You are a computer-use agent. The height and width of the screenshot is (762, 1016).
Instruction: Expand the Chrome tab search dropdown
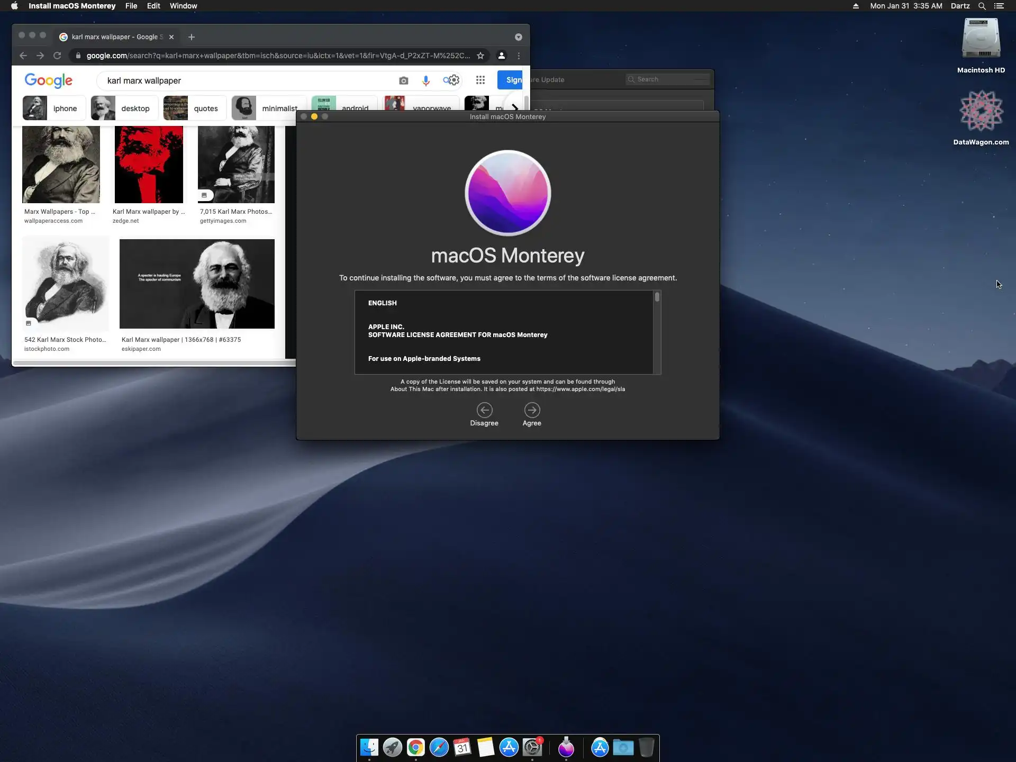click(519, 37)
